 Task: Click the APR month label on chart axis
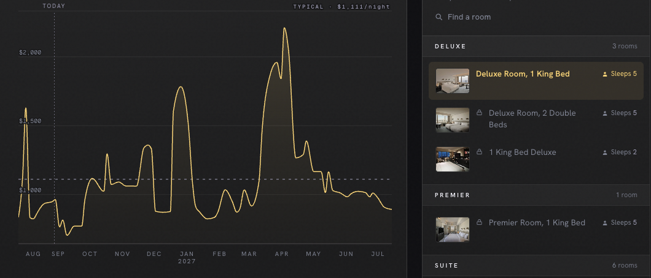pos(281,254)
